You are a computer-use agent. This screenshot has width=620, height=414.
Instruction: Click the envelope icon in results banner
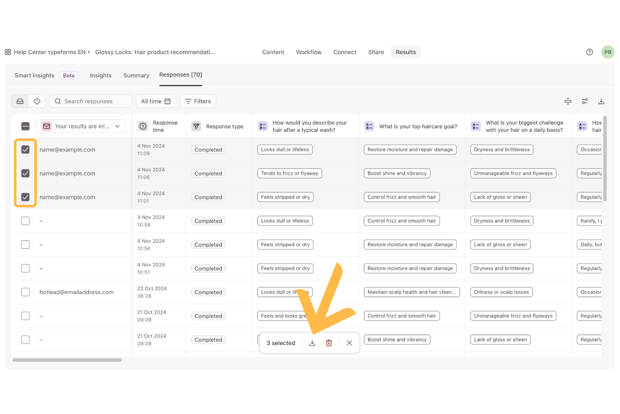[46, 126]
